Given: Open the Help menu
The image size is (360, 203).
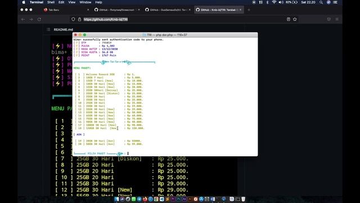Looking at the screenshot, I should click(98, 2).
